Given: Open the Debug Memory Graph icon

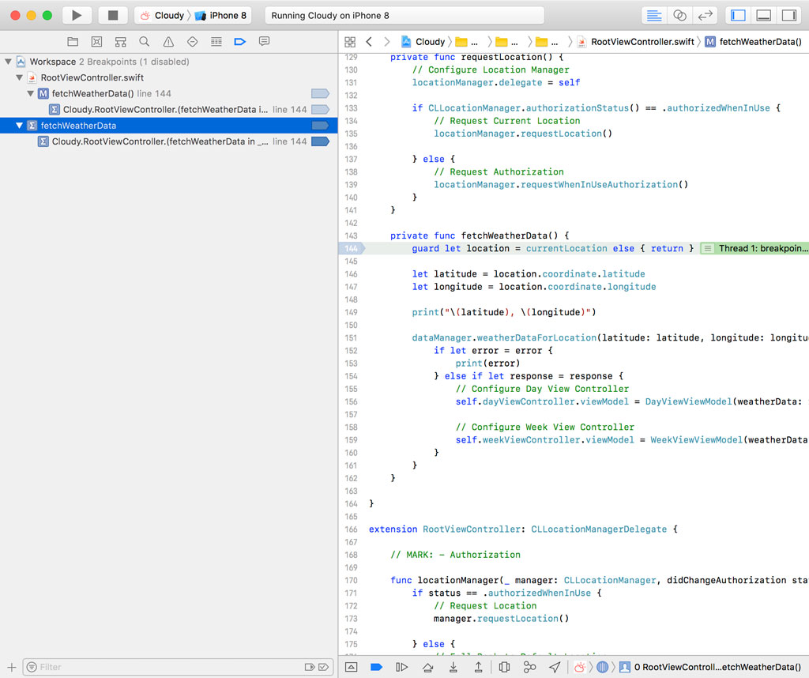Looking at the screenshot, I should click(529, 667).
